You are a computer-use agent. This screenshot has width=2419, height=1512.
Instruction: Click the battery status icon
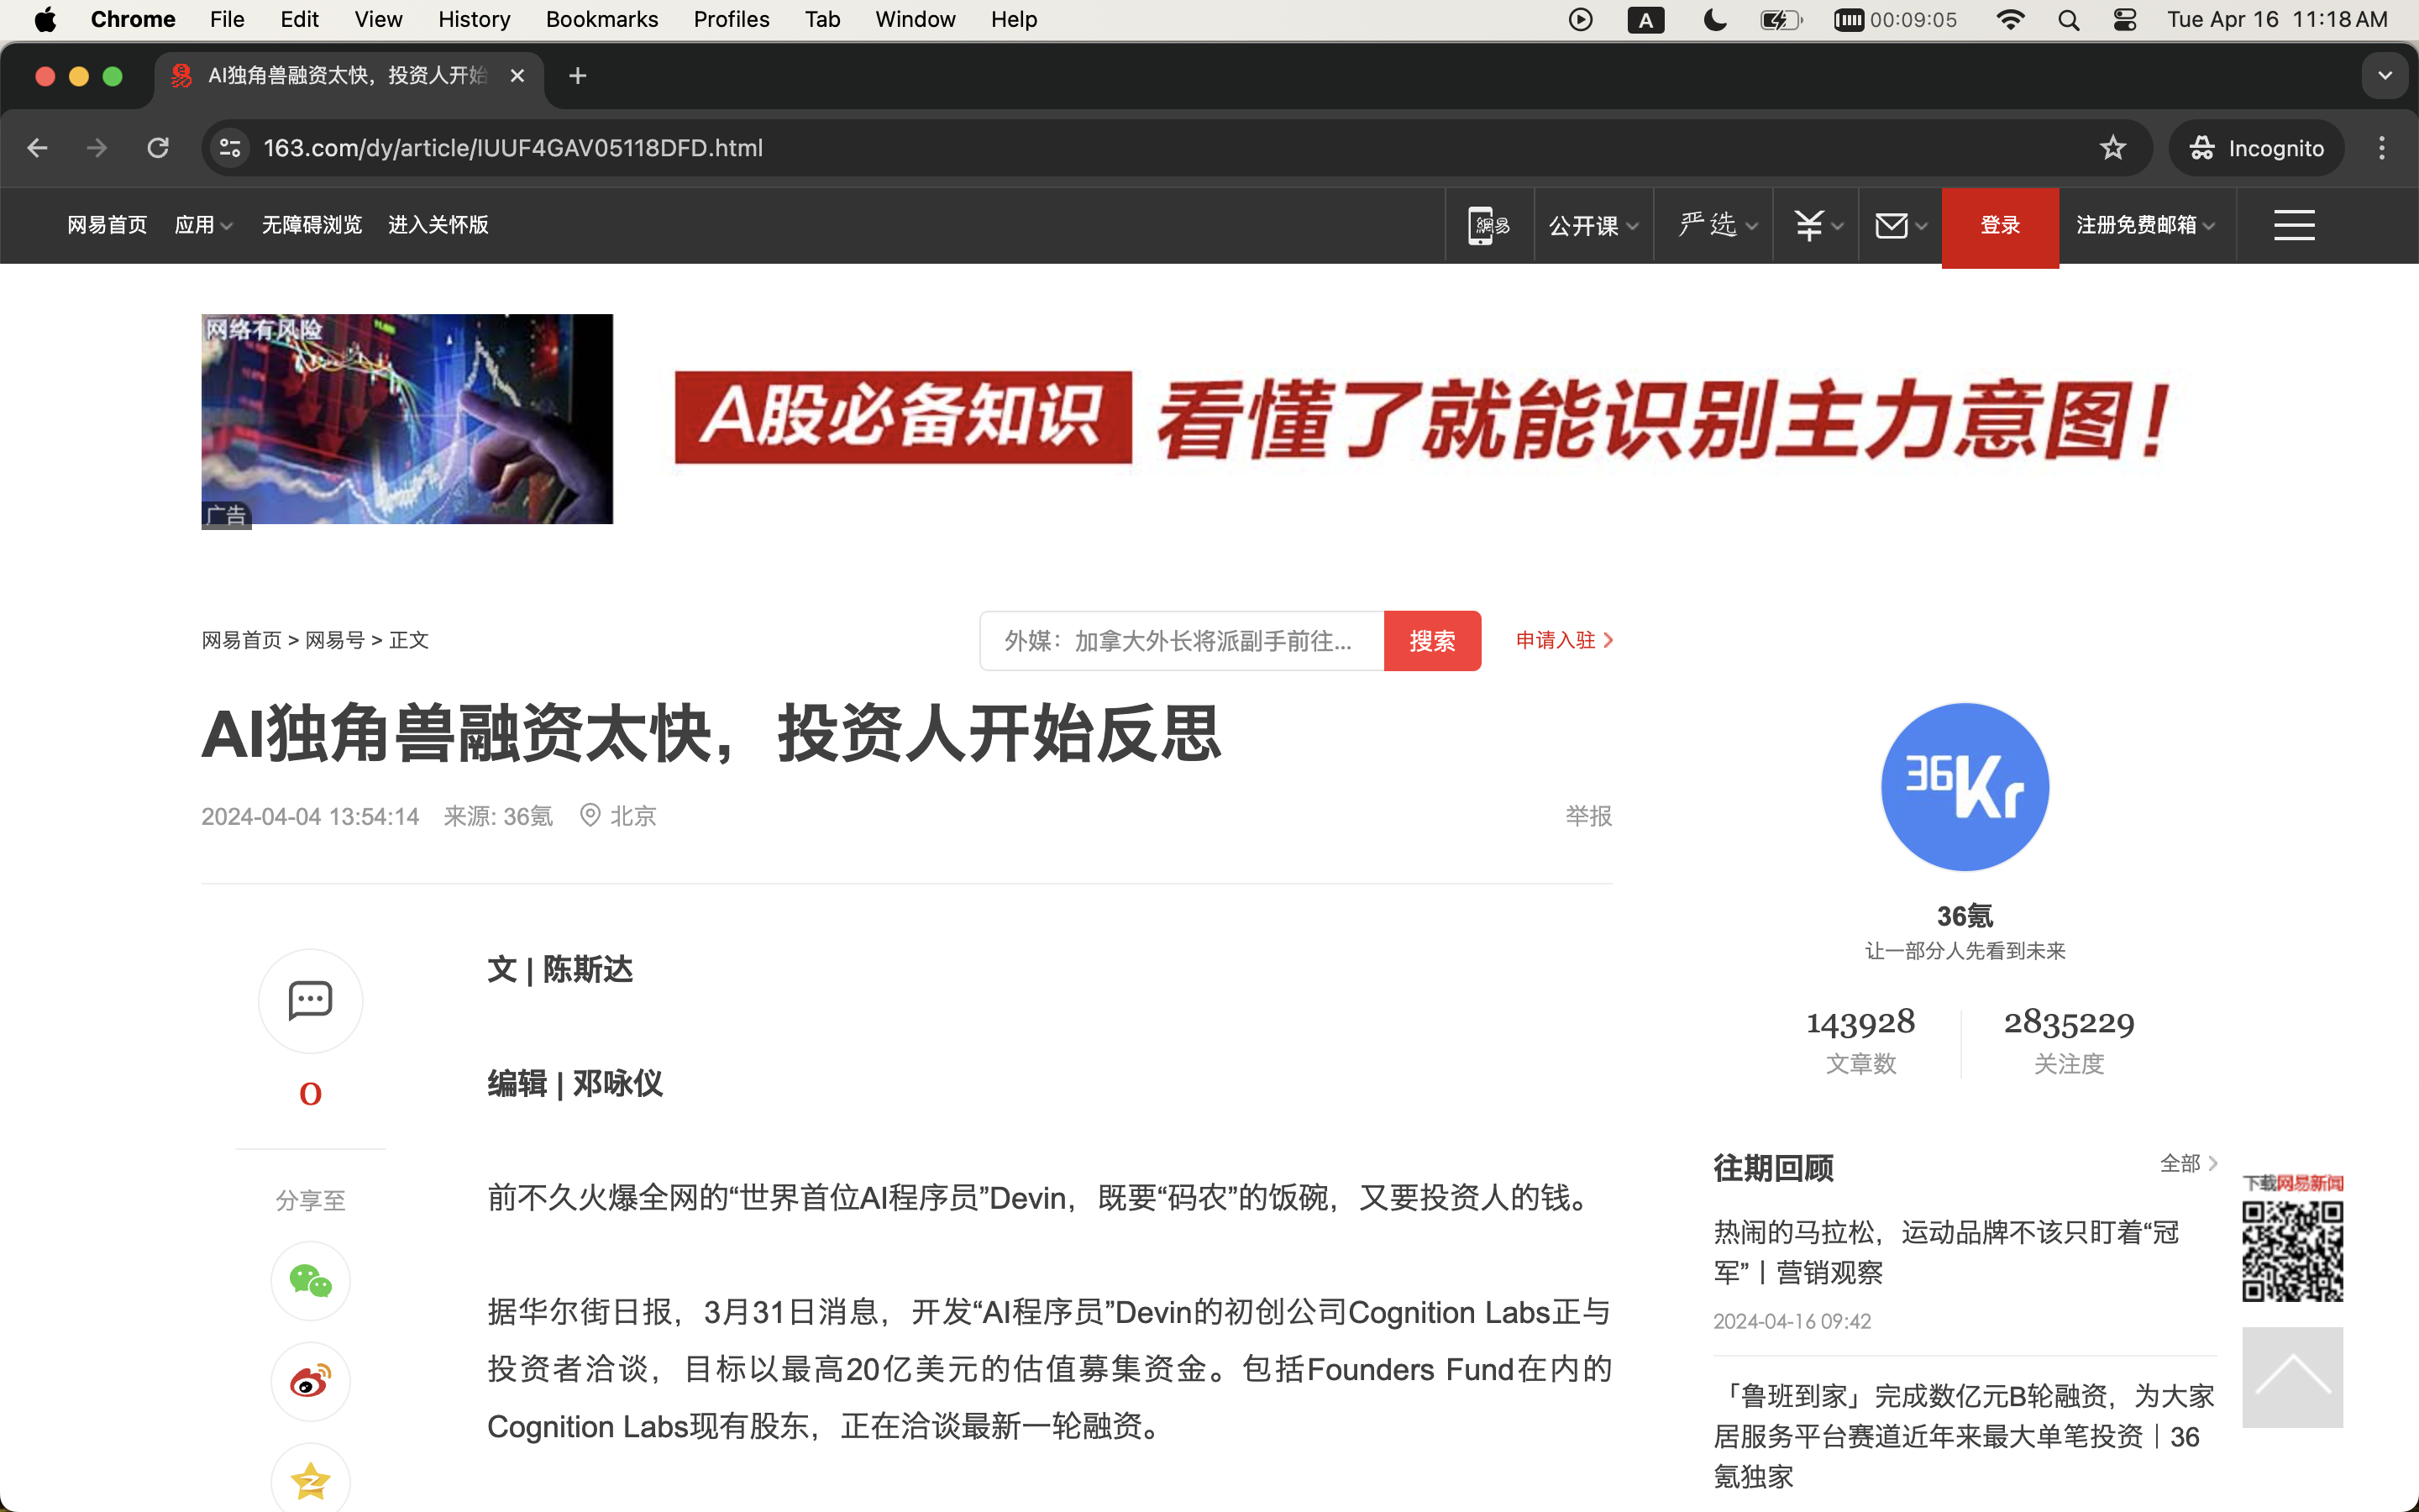coord(1781,20)
